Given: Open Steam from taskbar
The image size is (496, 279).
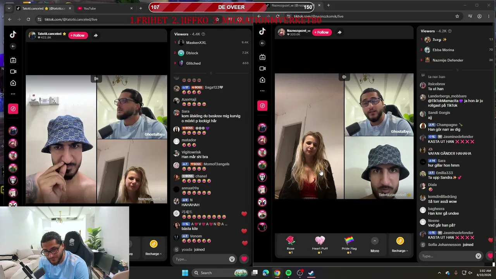Looking at the screenshot, I should [x=311, y=273].
